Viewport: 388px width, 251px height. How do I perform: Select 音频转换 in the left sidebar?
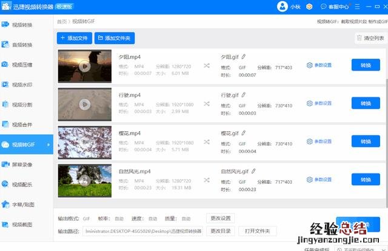point(22,45)
